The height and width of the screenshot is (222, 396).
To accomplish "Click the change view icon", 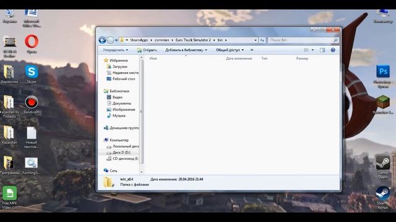I will [306, 50].
